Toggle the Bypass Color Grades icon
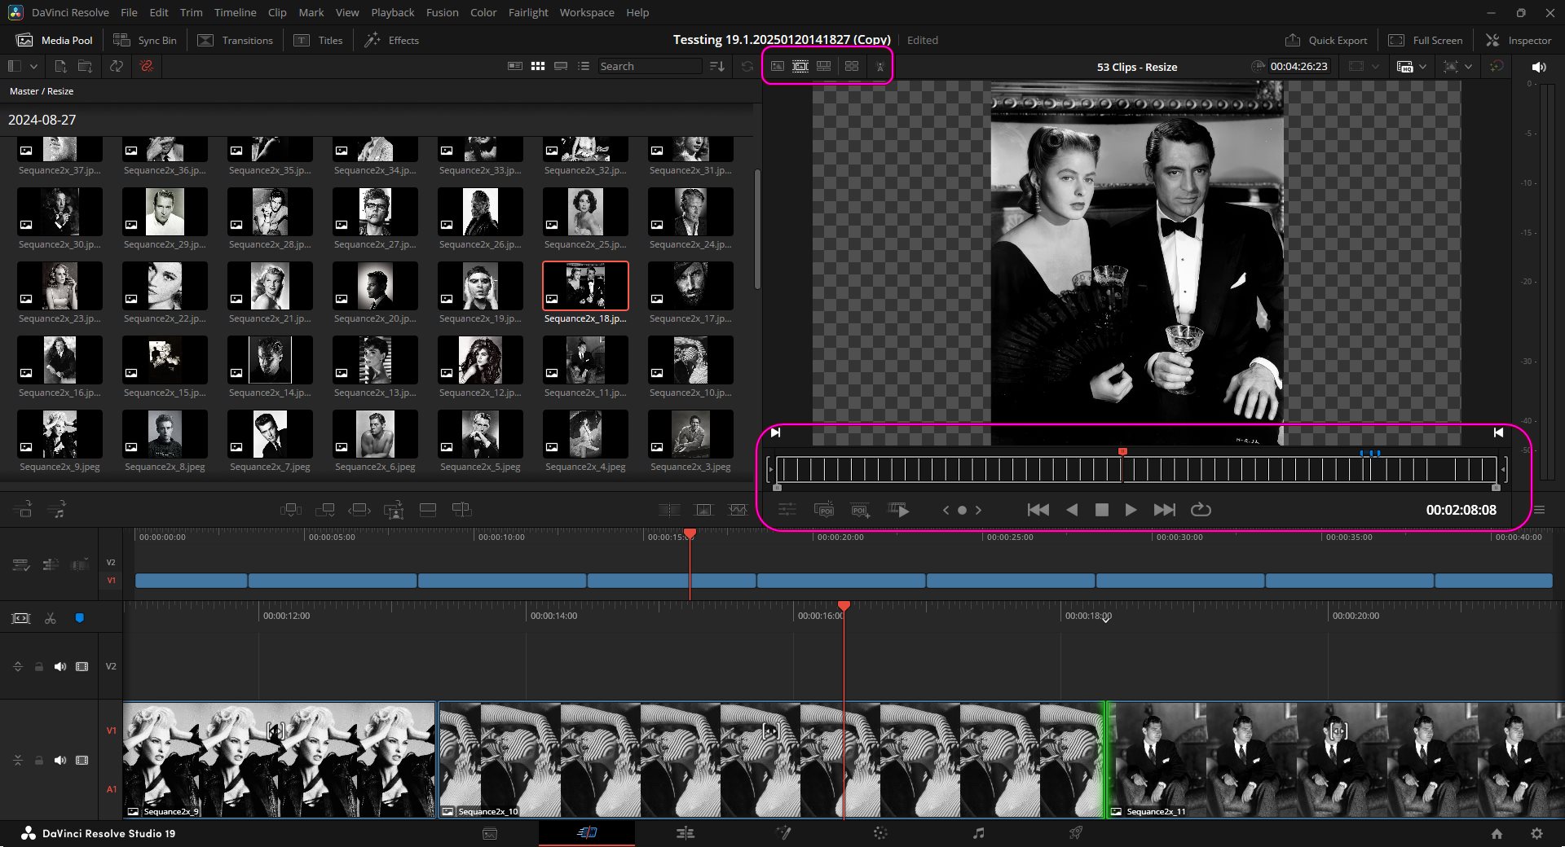This screenshot has height=847, width=1565. click(1497, 66)
